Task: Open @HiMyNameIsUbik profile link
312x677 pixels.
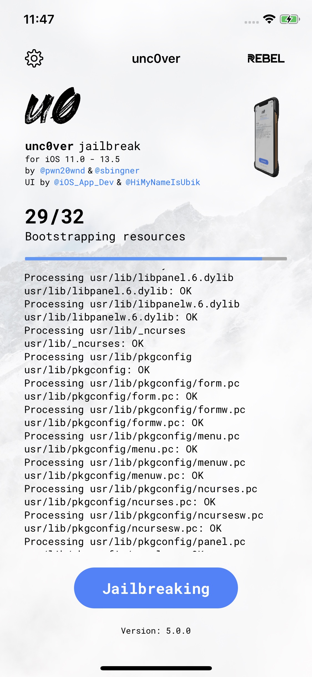Action: tap(163, 182)
